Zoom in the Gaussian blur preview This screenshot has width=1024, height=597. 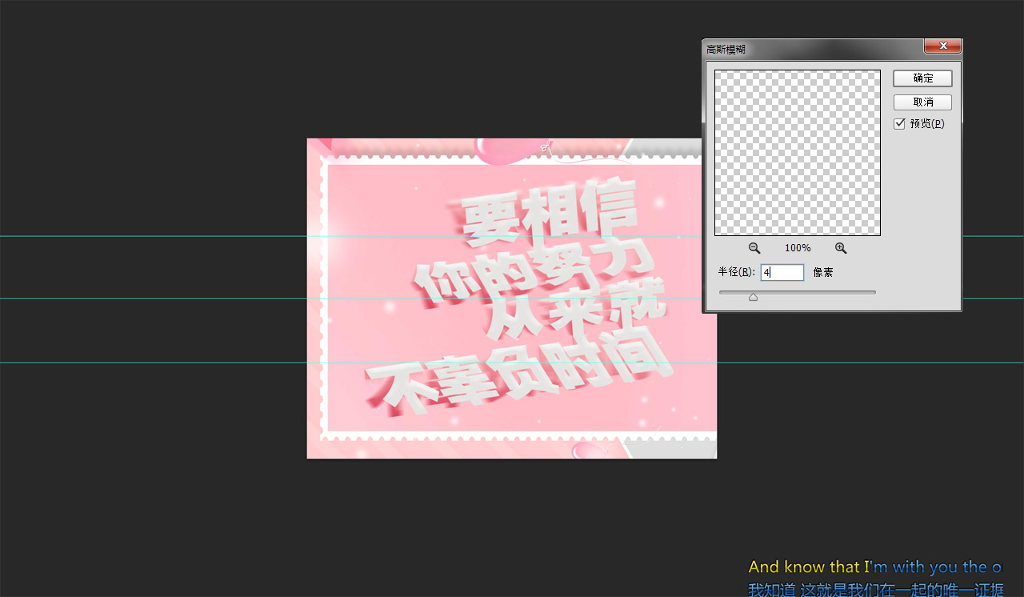tap(841, 248)
